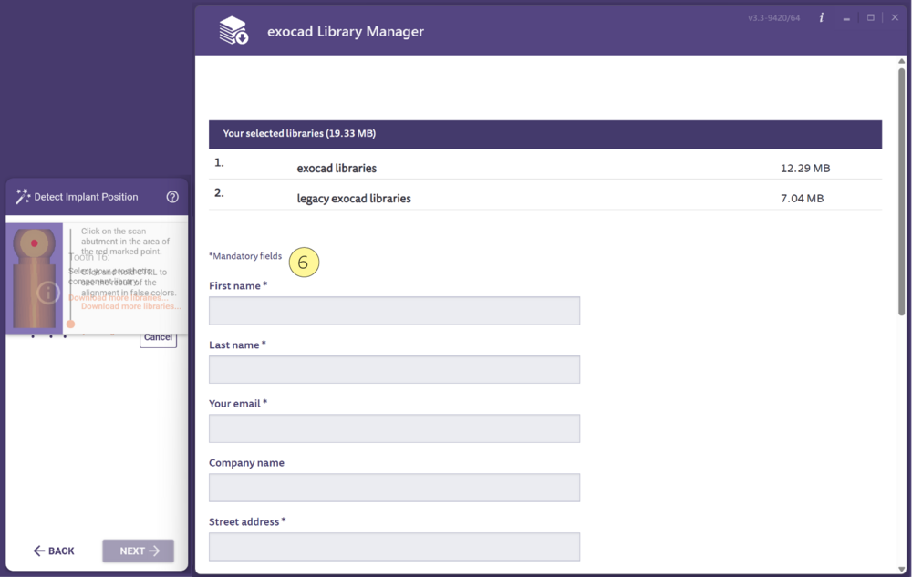Click the Street address input field
912x577 pixels.
pyautogui.click(x=394, y=547)
